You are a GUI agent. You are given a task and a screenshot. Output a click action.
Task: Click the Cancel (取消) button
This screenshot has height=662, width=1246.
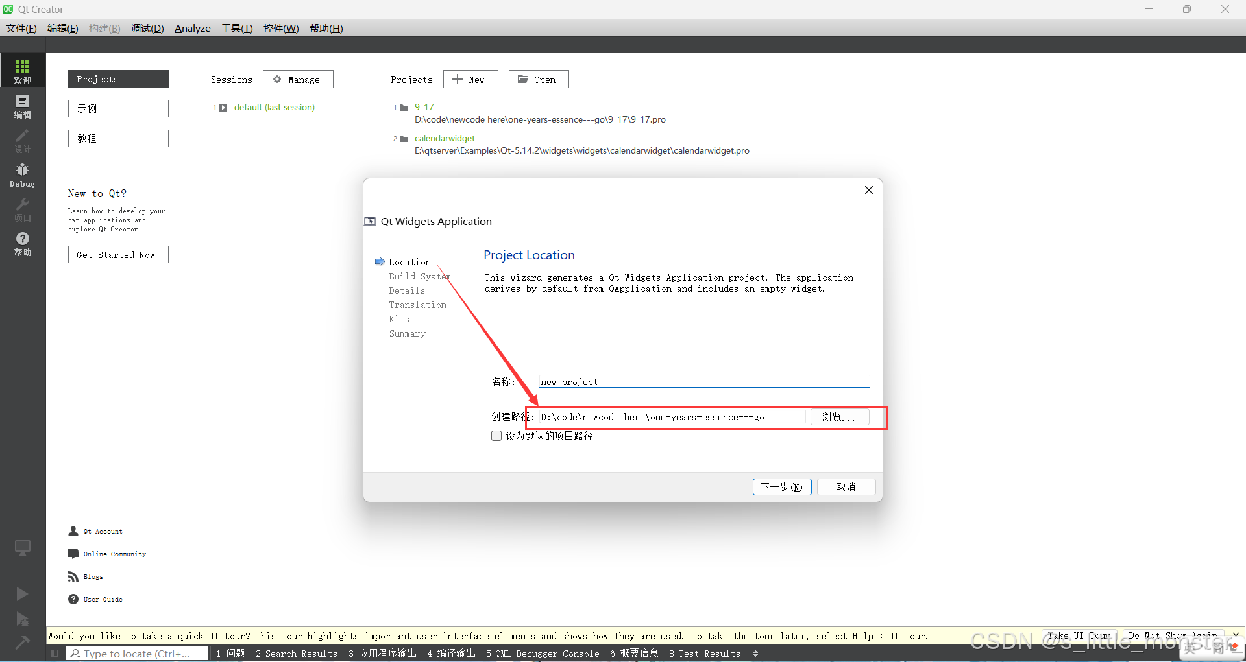[846, 487]
